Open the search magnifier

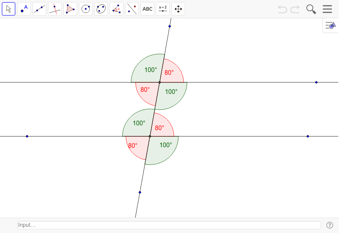311,9
